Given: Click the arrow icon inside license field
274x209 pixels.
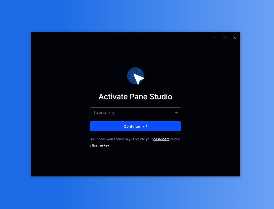Looking at the screenshot, I should point(176,112).
